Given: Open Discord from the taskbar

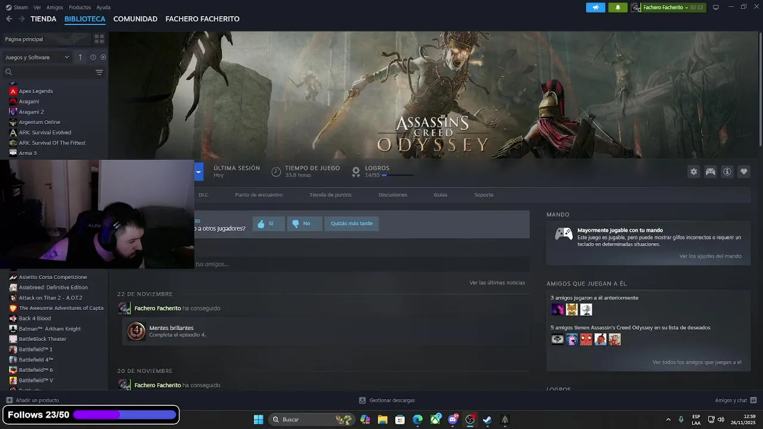Looking at the screenshot, I should click(x=453, y=419).
